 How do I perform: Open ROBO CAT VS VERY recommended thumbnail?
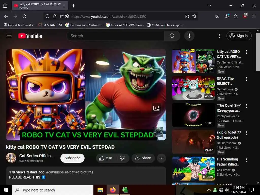click(193, 61)
